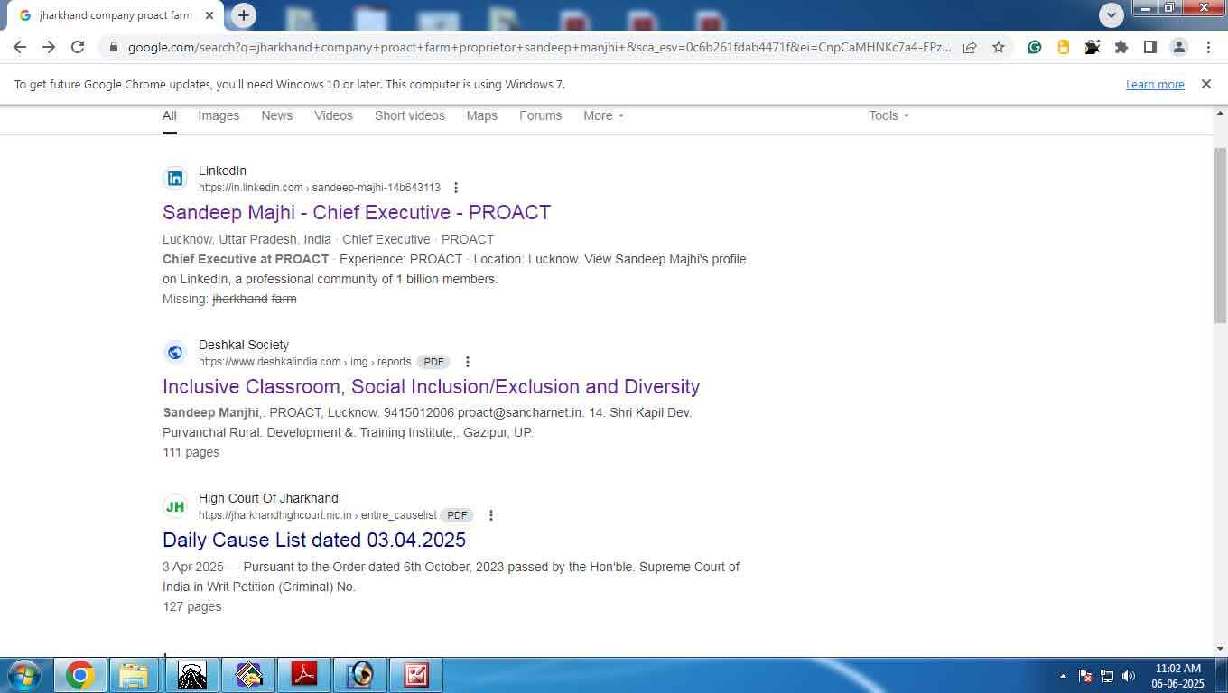Open Sandeep Majhi - Chief Executive - PROACT result
1228x693 pixels.
click(x=357, y=212)
